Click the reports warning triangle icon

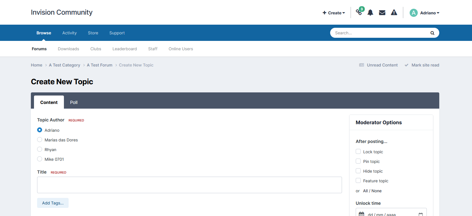coord(394,13)
